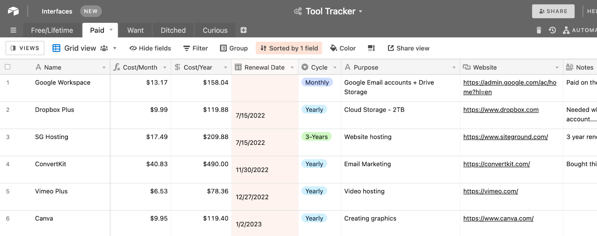The image size is (597, 236).
Task: Open the Paid tab dropdown arrow
Action: 111,30
